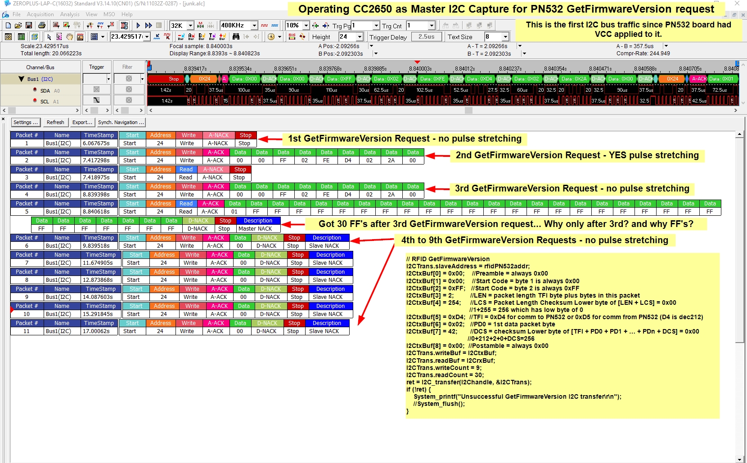Click the SDA channel row label

pyautogui.click(x=45, y=91)
